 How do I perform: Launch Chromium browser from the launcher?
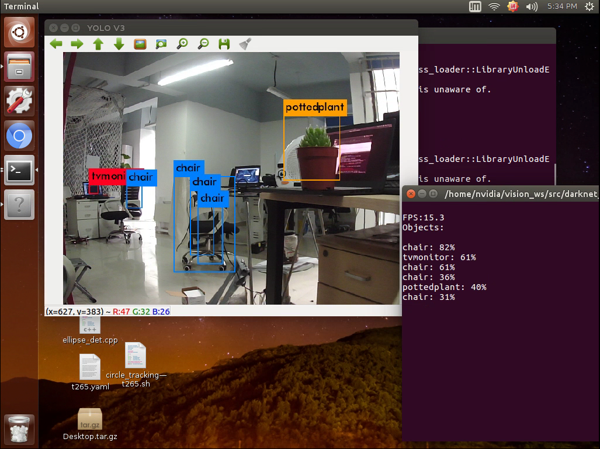(x=19, y=136)
